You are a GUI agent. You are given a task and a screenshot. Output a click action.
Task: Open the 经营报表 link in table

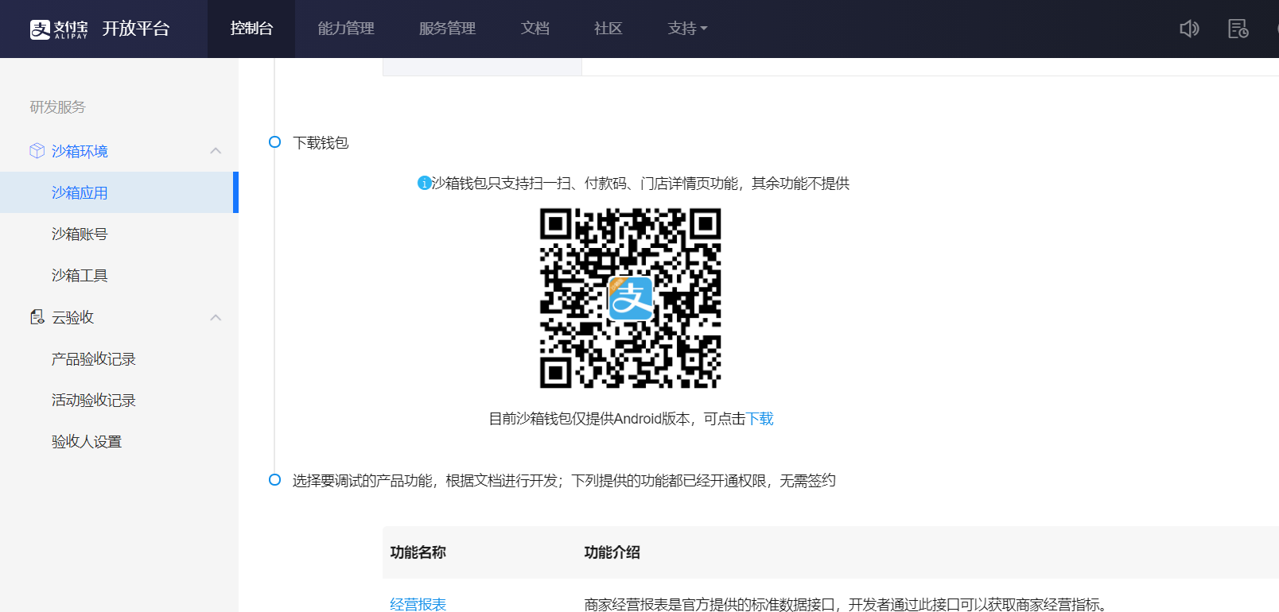[418, 604]
